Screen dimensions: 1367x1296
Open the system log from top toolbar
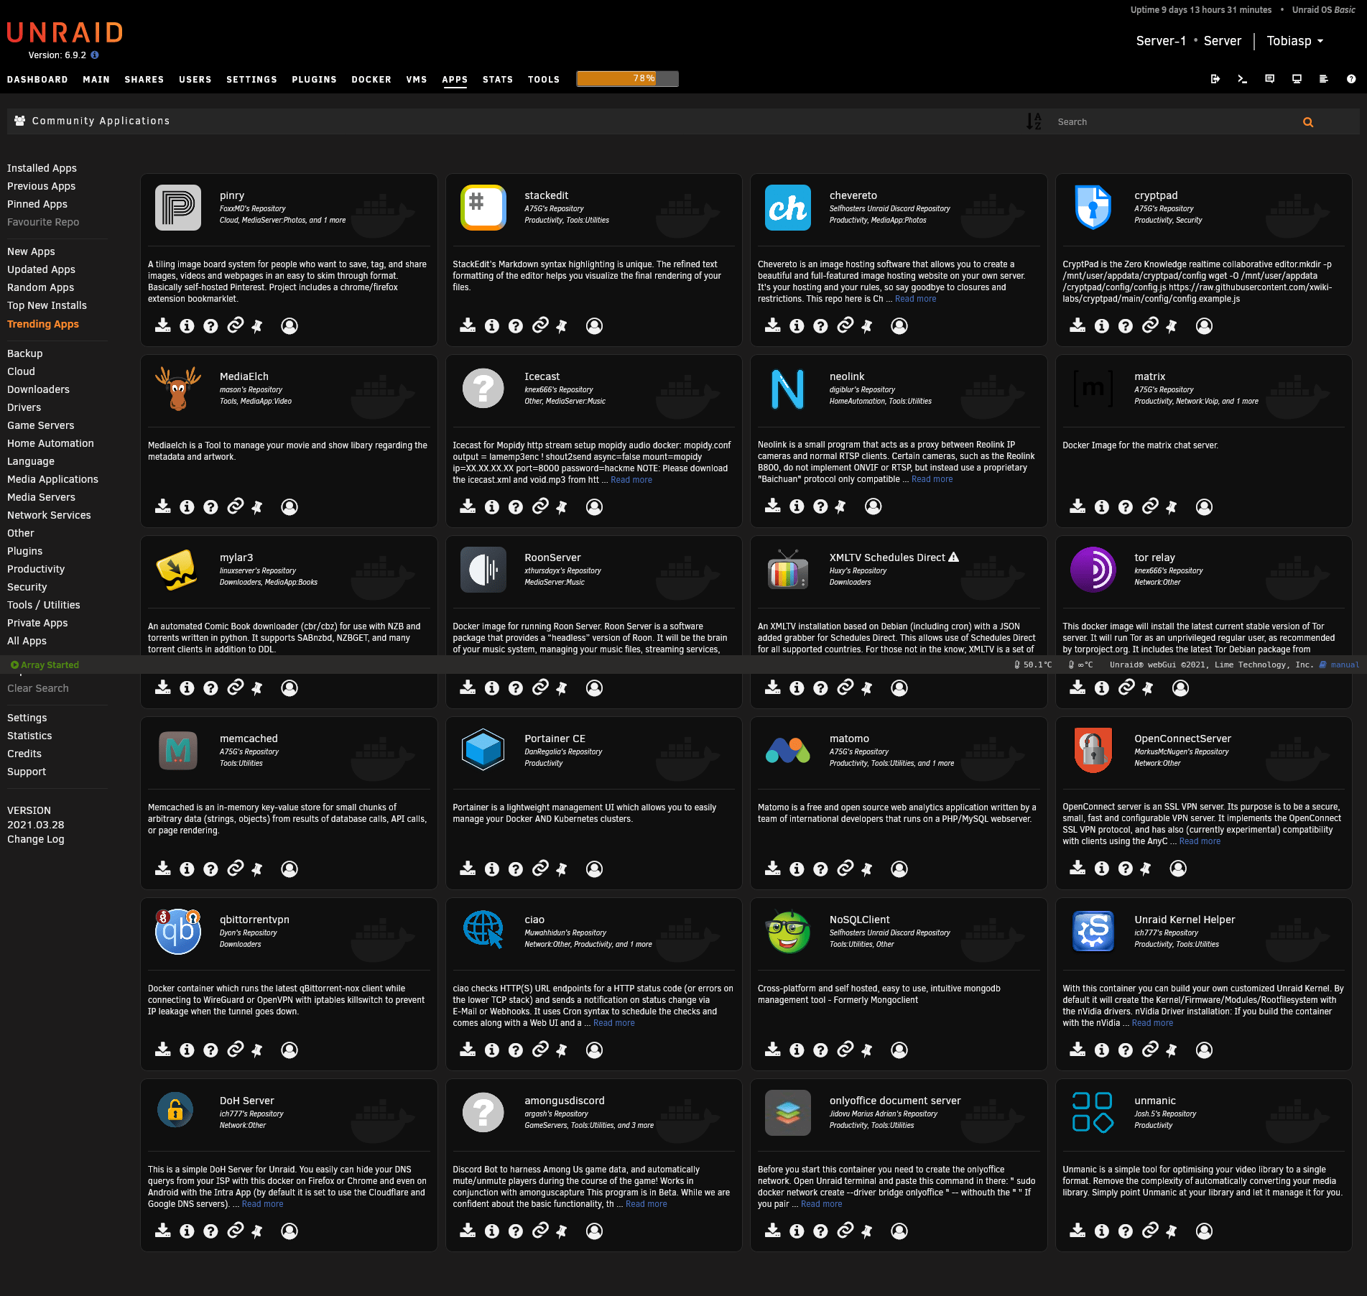(1324, 79)
